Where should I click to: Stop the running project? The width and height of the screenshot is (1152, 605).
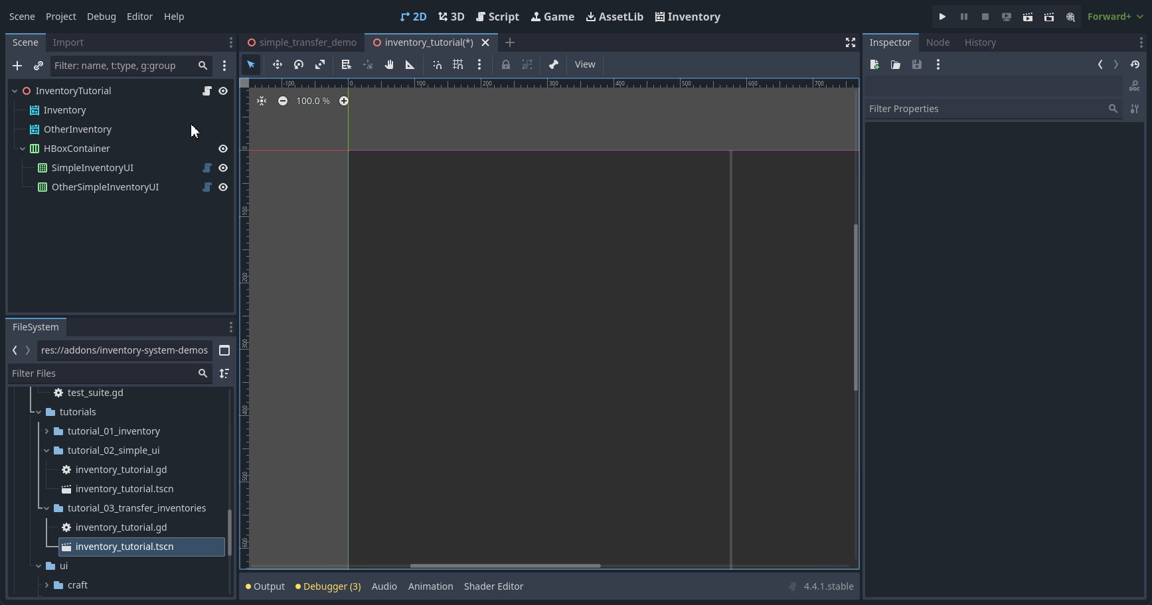(x=985, y=17)
